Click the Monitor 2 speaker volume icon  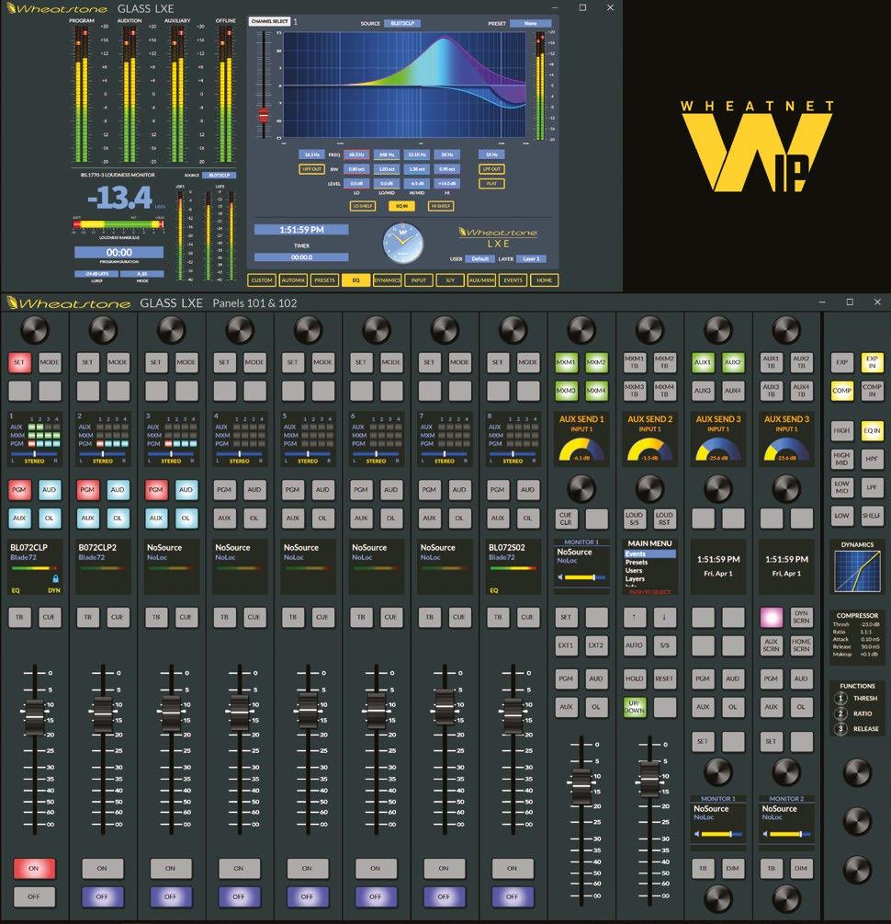coord(765,834)
